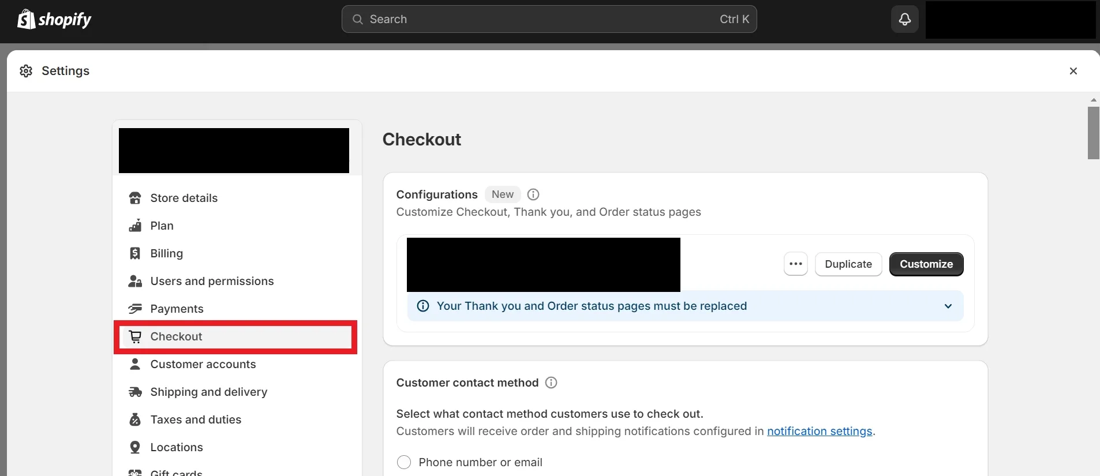
Task: Open Shipping and delivery settings
Action: 208,392
